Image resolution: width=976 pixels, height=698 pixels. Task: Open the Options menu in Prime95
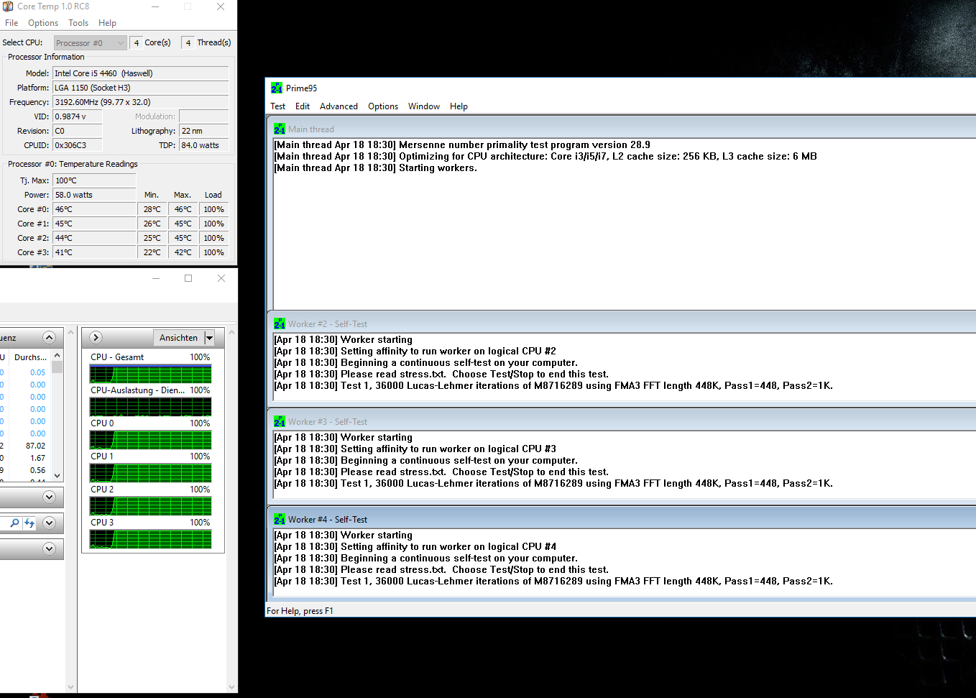click(x=383, y=106)
